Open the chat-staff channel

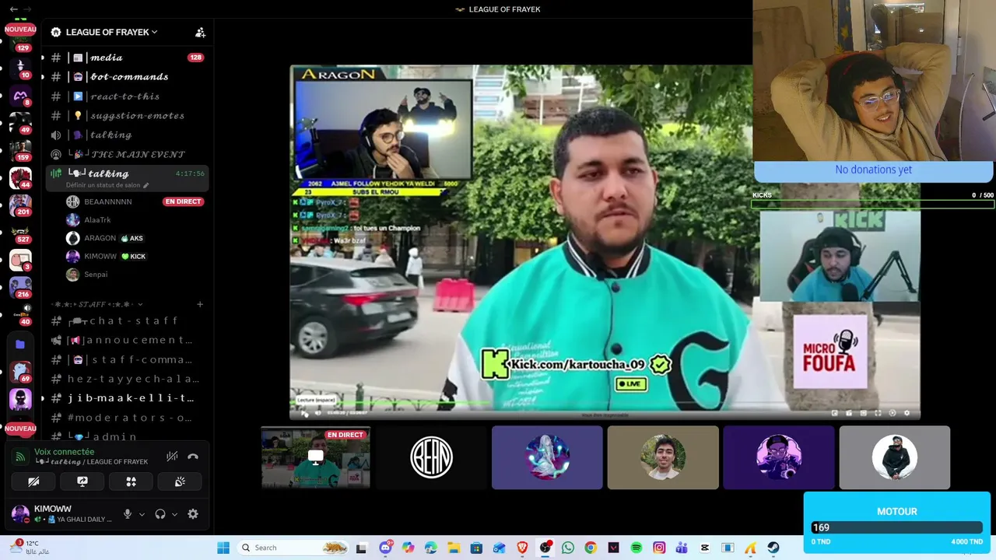pos(126,320)
